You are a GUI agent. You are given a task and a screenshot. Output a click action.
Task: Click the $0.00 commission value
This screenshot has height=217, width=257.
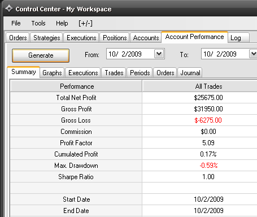208,132
